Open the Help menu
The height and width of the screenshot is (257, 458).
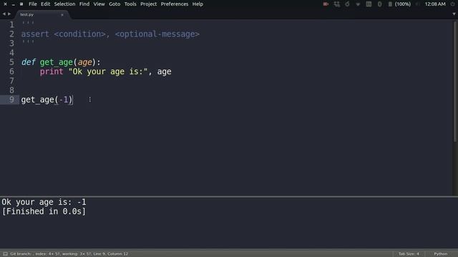point(198,4)
